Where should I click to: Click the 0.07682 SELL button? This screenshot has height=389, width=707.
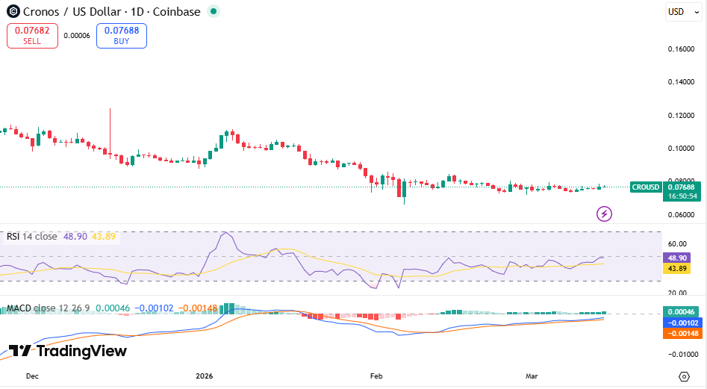pyautogui.click(x=32, y=36)
